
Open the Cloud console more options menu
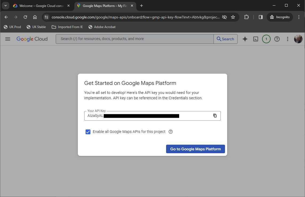tap(287, 39)
